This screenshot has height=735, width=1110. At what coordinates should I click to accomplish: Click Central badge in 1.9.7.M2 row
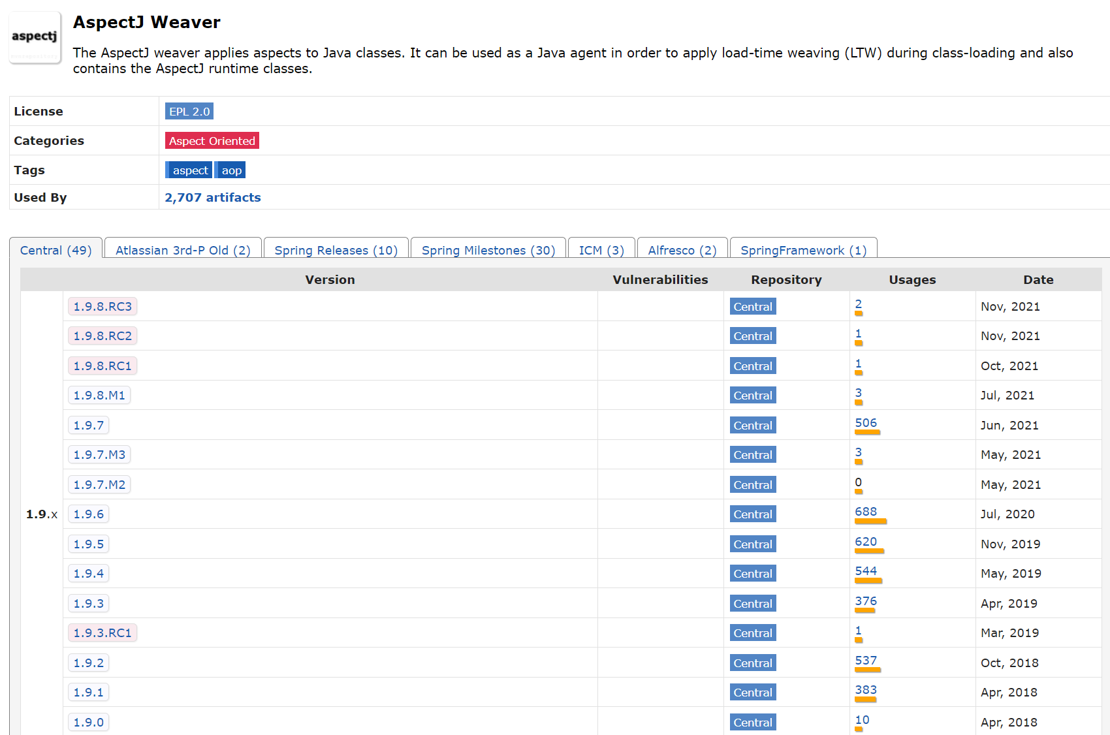coord(753,485)
